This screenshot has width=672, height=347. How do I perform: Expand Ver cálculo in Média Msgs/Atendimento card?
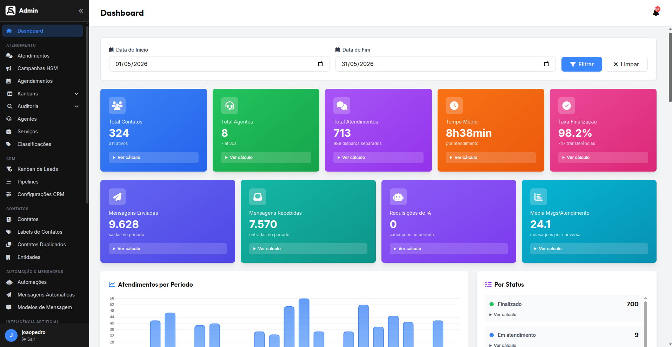tap(589, 249)
